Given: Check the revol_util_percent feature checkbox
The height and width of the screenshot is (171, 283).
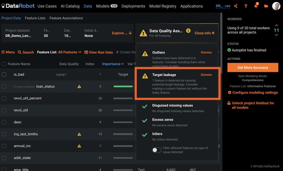Looking at the screenshot, I should pyautogui.click(x=4, y=98).
